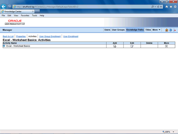Switch to the Users section

tap(107, 30)
